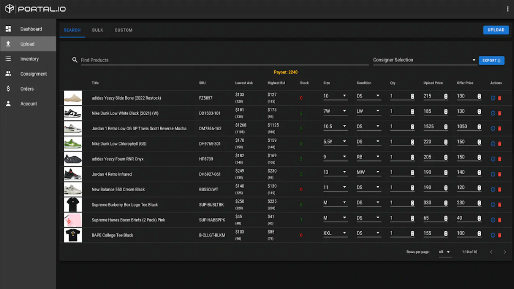Image resolution: width=514 pixels, height=289 pixels.
Task: Open Inventory from the sidebar
Action: coord(28,59)
